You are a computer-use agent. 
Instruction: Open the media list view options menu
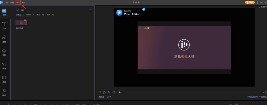pos(90,10)
